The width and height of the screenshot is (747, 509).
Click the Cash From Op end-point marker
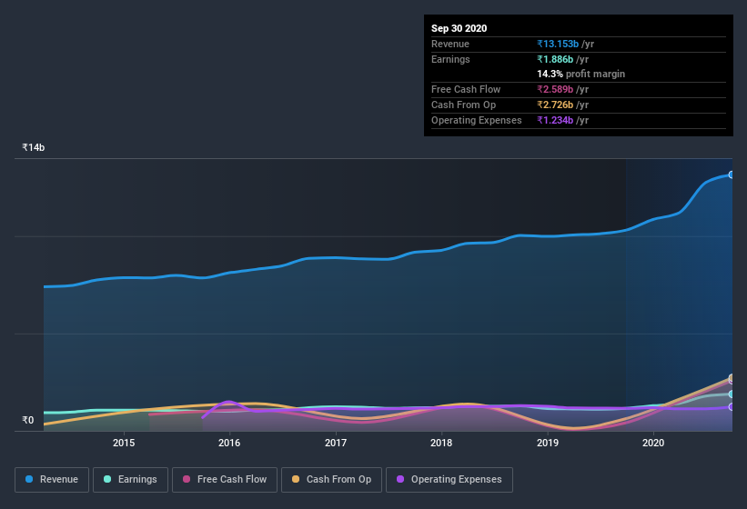[732, 378]
